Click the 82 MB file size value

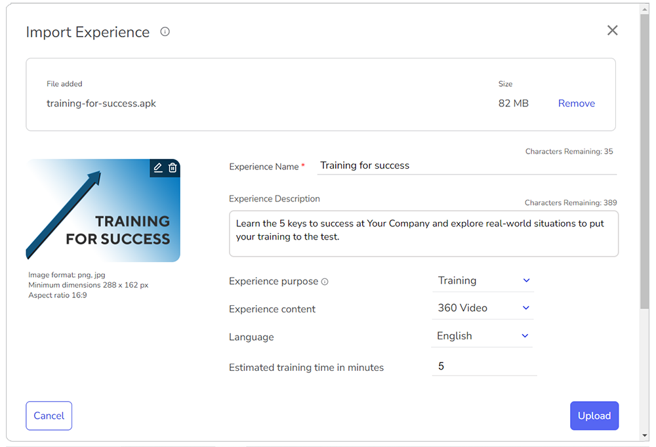(514, 103)
